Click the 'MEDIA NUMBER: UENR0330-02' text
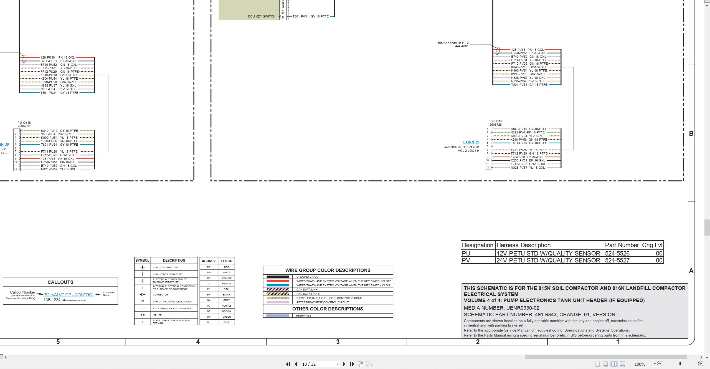The width and height of the screenshot is (710, 369). [x=501, y=308]
